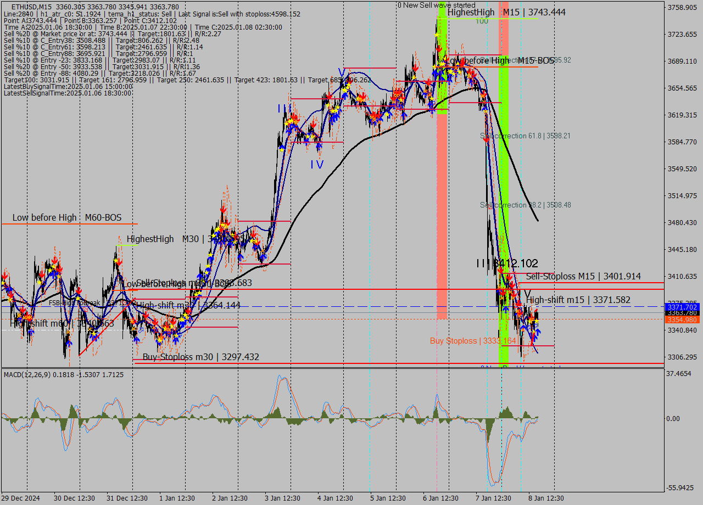The image size is (703, 505).
Task: Click the '100' Fibonacci level label
Action: click(482, 21)
